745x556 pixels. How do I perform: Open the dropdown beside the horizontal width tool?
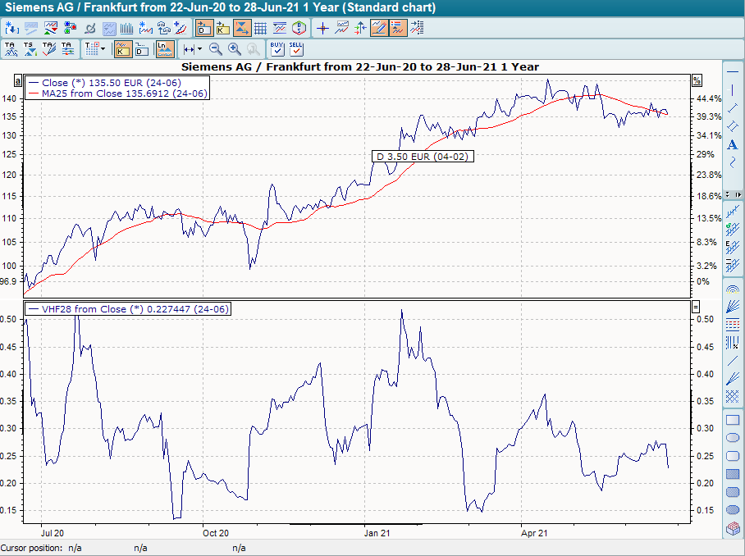click(x=199, y=49)
